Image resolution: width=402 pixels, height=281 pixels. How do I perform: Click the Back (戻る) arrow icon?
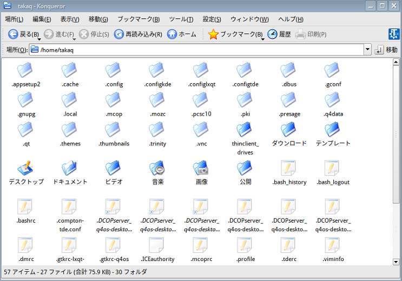13,35
